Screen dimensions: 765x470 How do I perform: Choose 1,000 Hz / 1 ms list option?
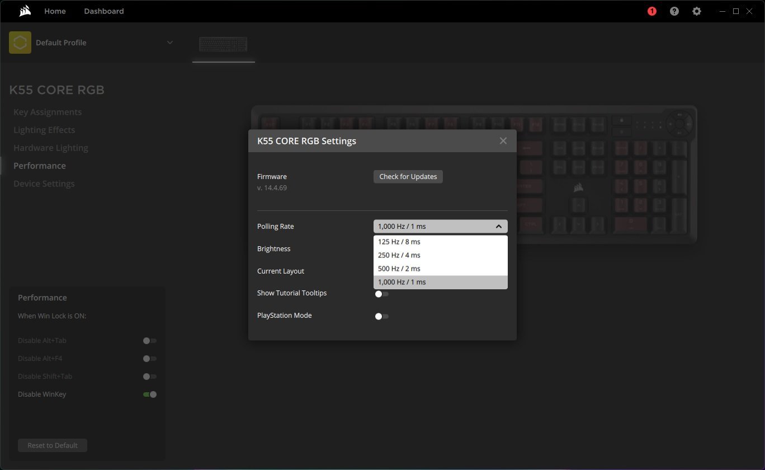pos(441,282)
